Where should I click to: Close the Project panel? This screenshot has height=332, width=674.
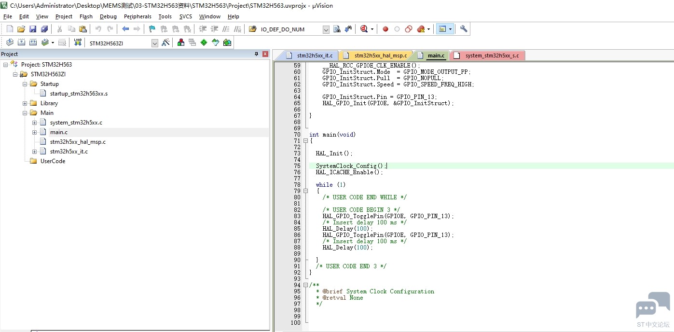coord(265,54)
